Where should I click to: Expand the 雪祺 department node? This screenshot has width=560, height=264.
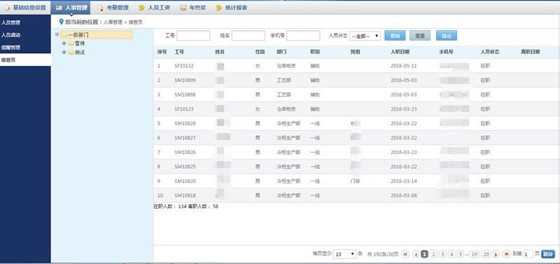[64, 43]
